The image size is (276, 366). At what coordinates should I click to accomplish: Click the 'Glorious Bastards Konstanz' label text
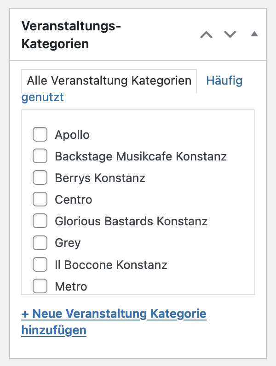(131, 221)
